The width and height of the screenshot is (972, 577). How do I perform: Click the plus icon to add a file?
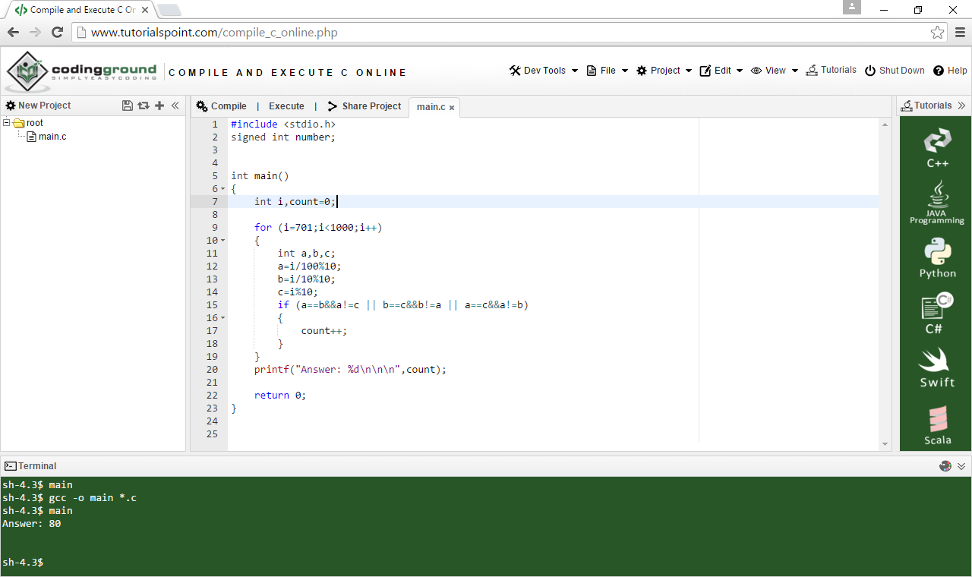coord(159,106)
